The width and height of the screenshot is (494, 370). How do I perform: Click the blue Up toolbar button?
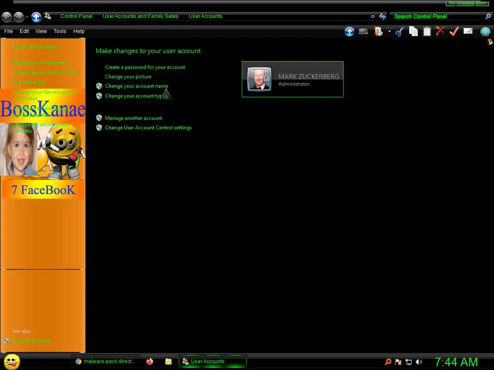[x=349, y=31]
